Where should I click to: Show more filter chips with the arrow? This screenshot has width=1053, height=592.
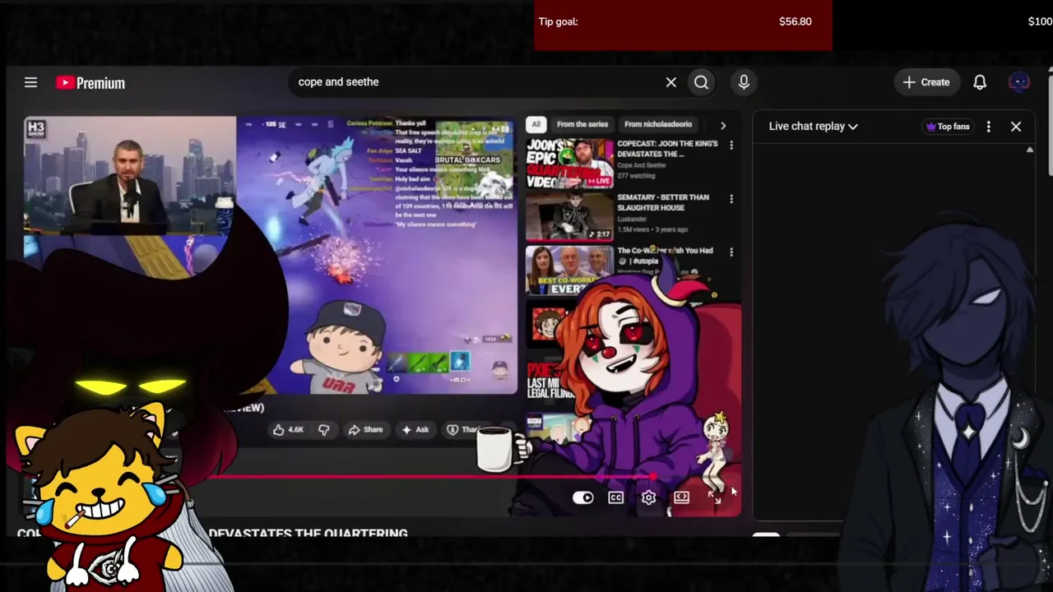click(723, 126)
